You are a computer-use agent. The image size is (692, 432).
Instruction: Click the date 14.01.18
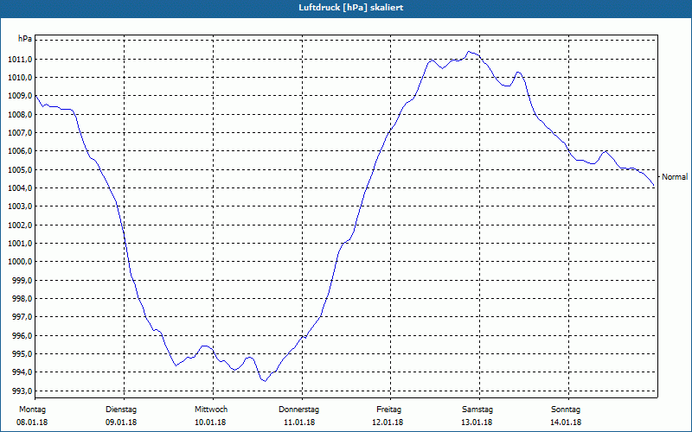click(x=566, y=422)
